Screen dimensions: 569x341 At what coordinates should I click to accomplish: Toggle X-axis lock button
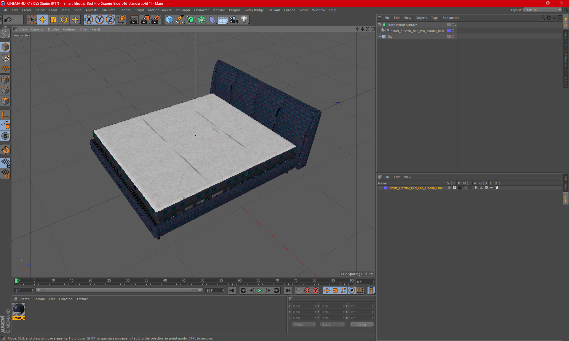coord(89,20)
